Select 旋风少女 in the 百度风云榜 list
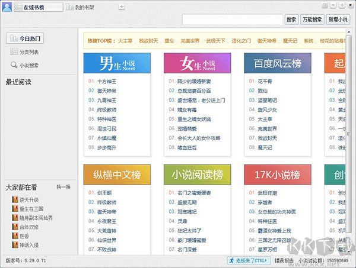Screen dimensions: 356x268 (x=267, y=110)
